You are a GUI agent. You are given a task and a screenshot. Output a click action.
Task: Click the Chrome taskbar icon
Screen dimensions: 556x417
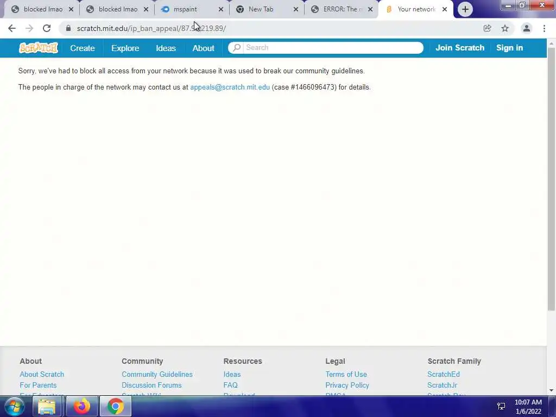tap(116, 406)
